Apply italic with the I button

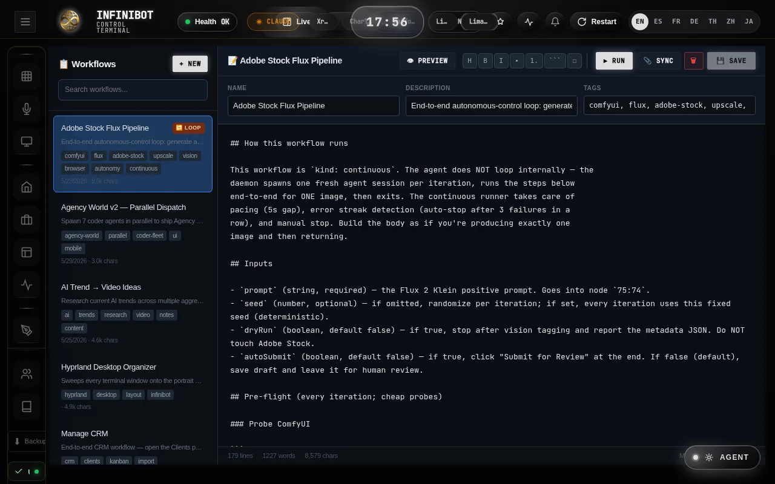pyautogui.click(x=501, y=60)
